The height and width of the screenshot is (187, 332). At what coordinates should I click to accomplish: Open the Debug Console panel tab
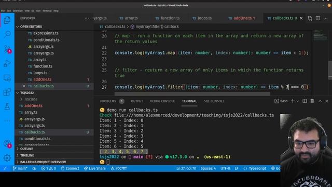[x=162, y=101]
